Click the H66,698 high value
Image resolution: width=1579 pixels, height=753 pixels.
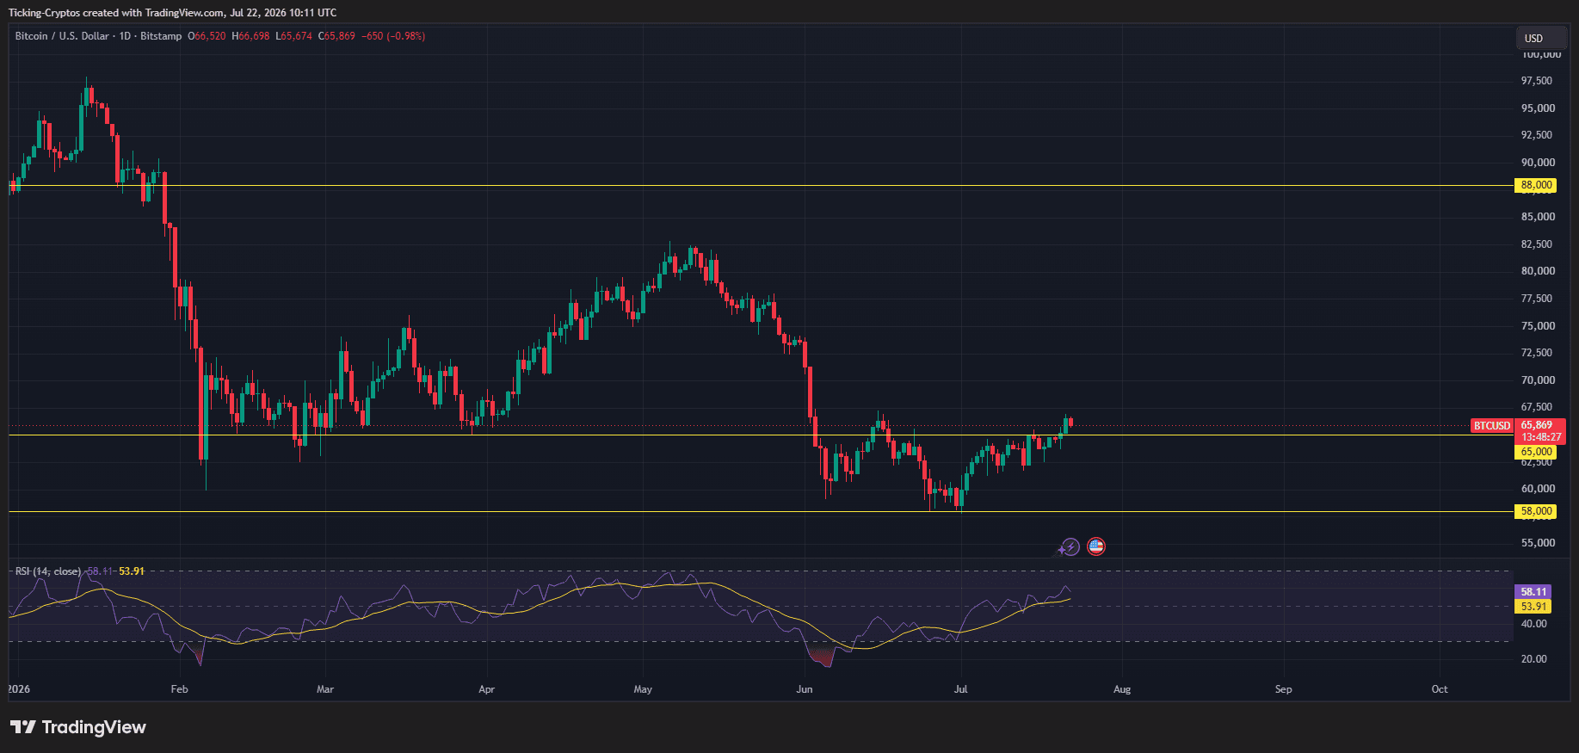point(250,36)
